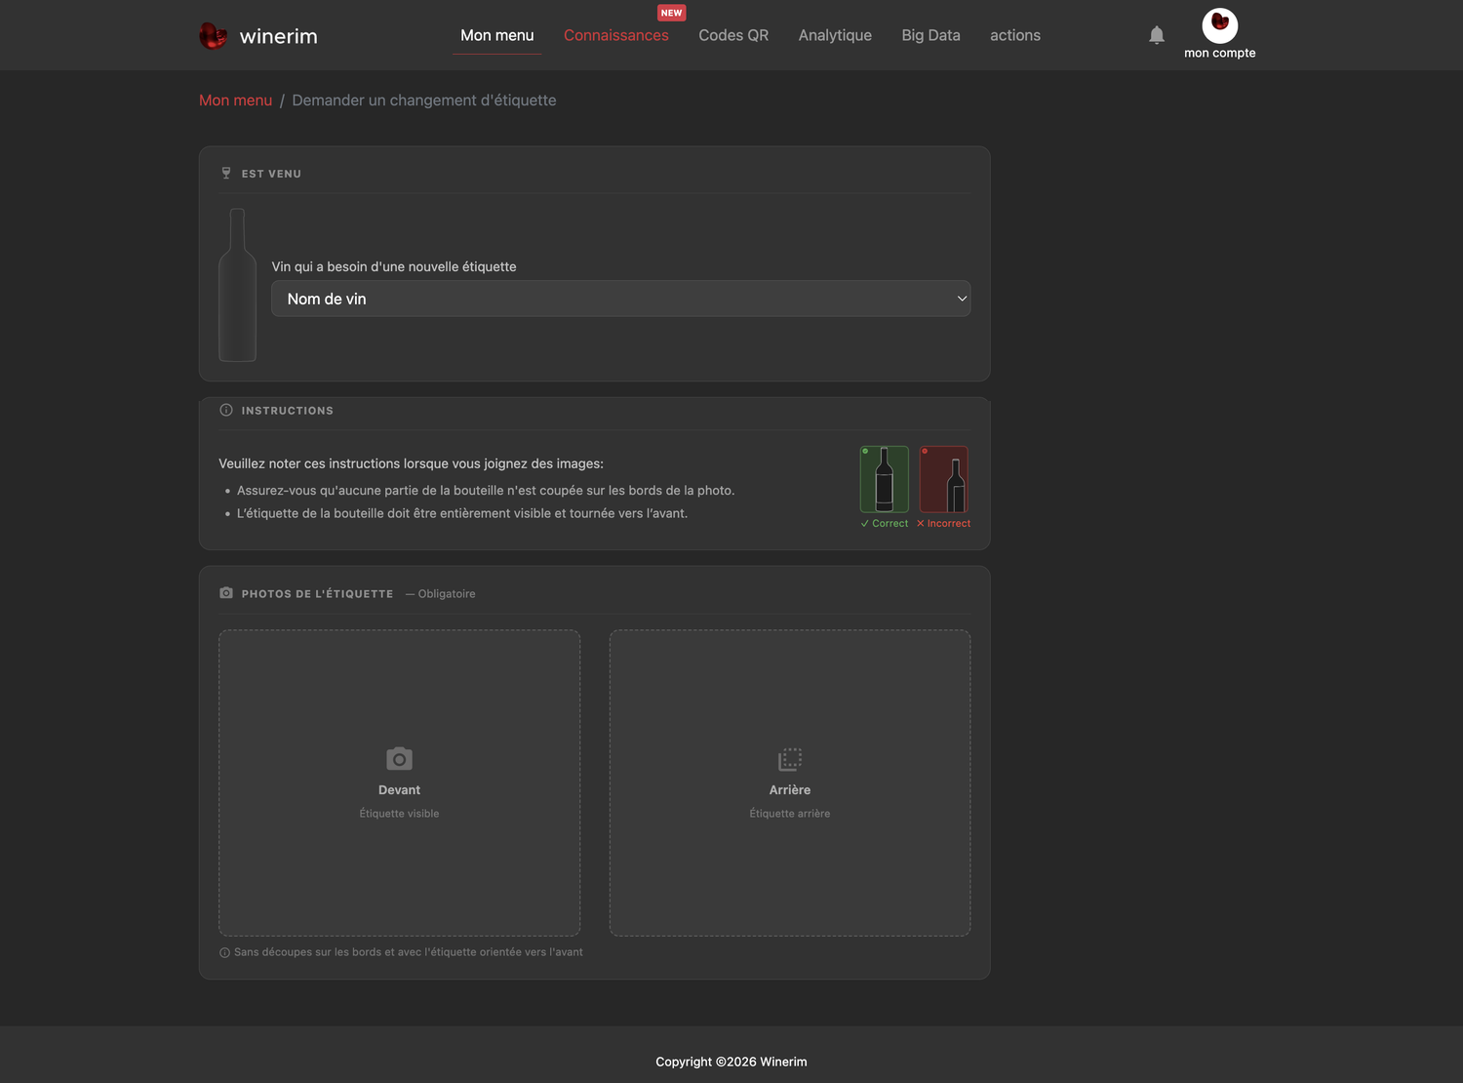Image resolution: width=1463 pixels, height=1083 pixels.
Task: Open the Codes QR menu item
Action: (733, 35)
